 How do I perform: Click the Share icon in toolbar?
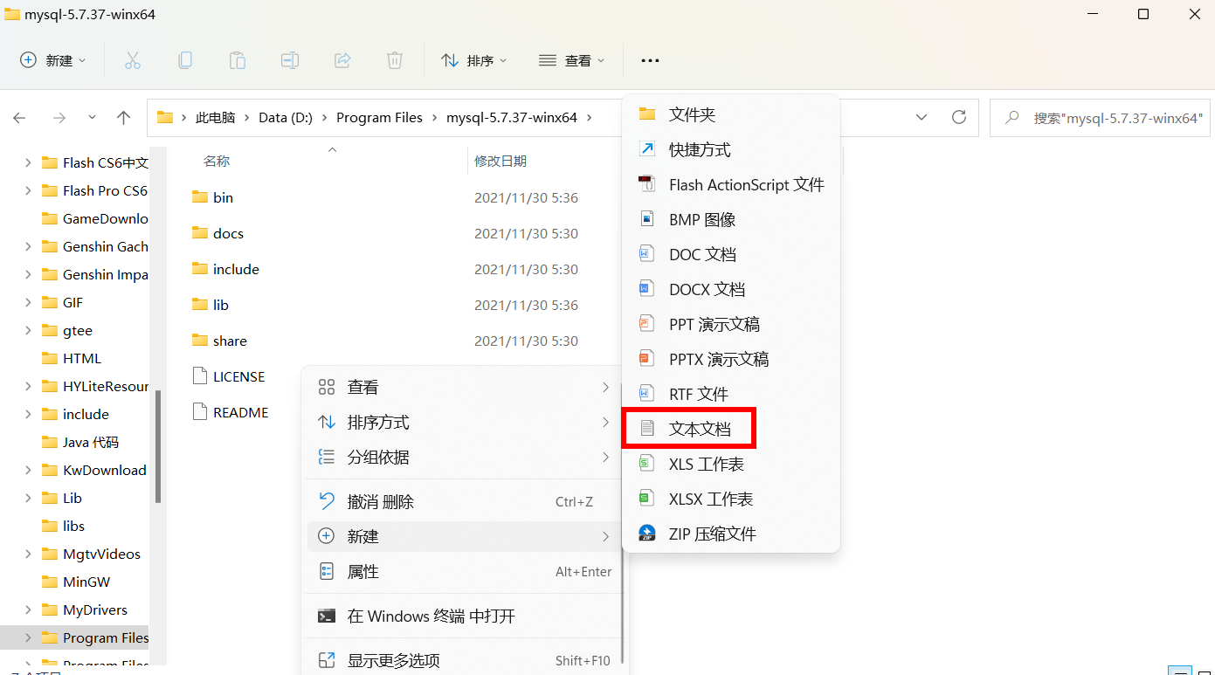pyautogui.click(x=342, y=60)
